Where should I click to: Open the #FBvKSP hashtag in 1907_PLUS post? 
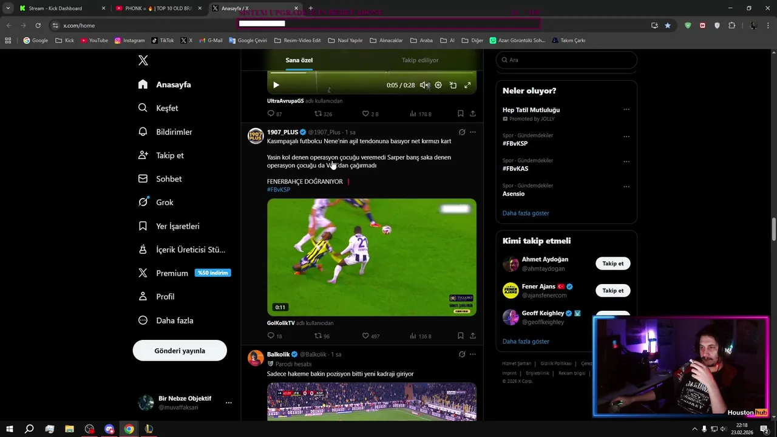coord(279,189)
